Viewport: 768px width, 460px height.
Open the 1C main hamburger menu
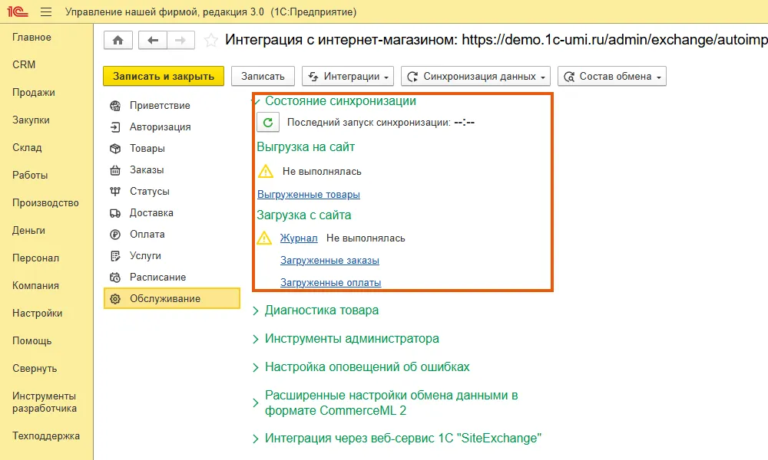pyautogui.click(x=46, y=11)
